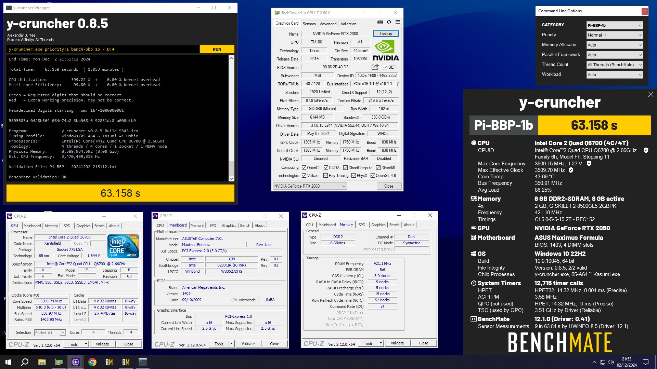Click y-cruncher command line input field
Screen dimensions: 657x369
coord(103,49)
